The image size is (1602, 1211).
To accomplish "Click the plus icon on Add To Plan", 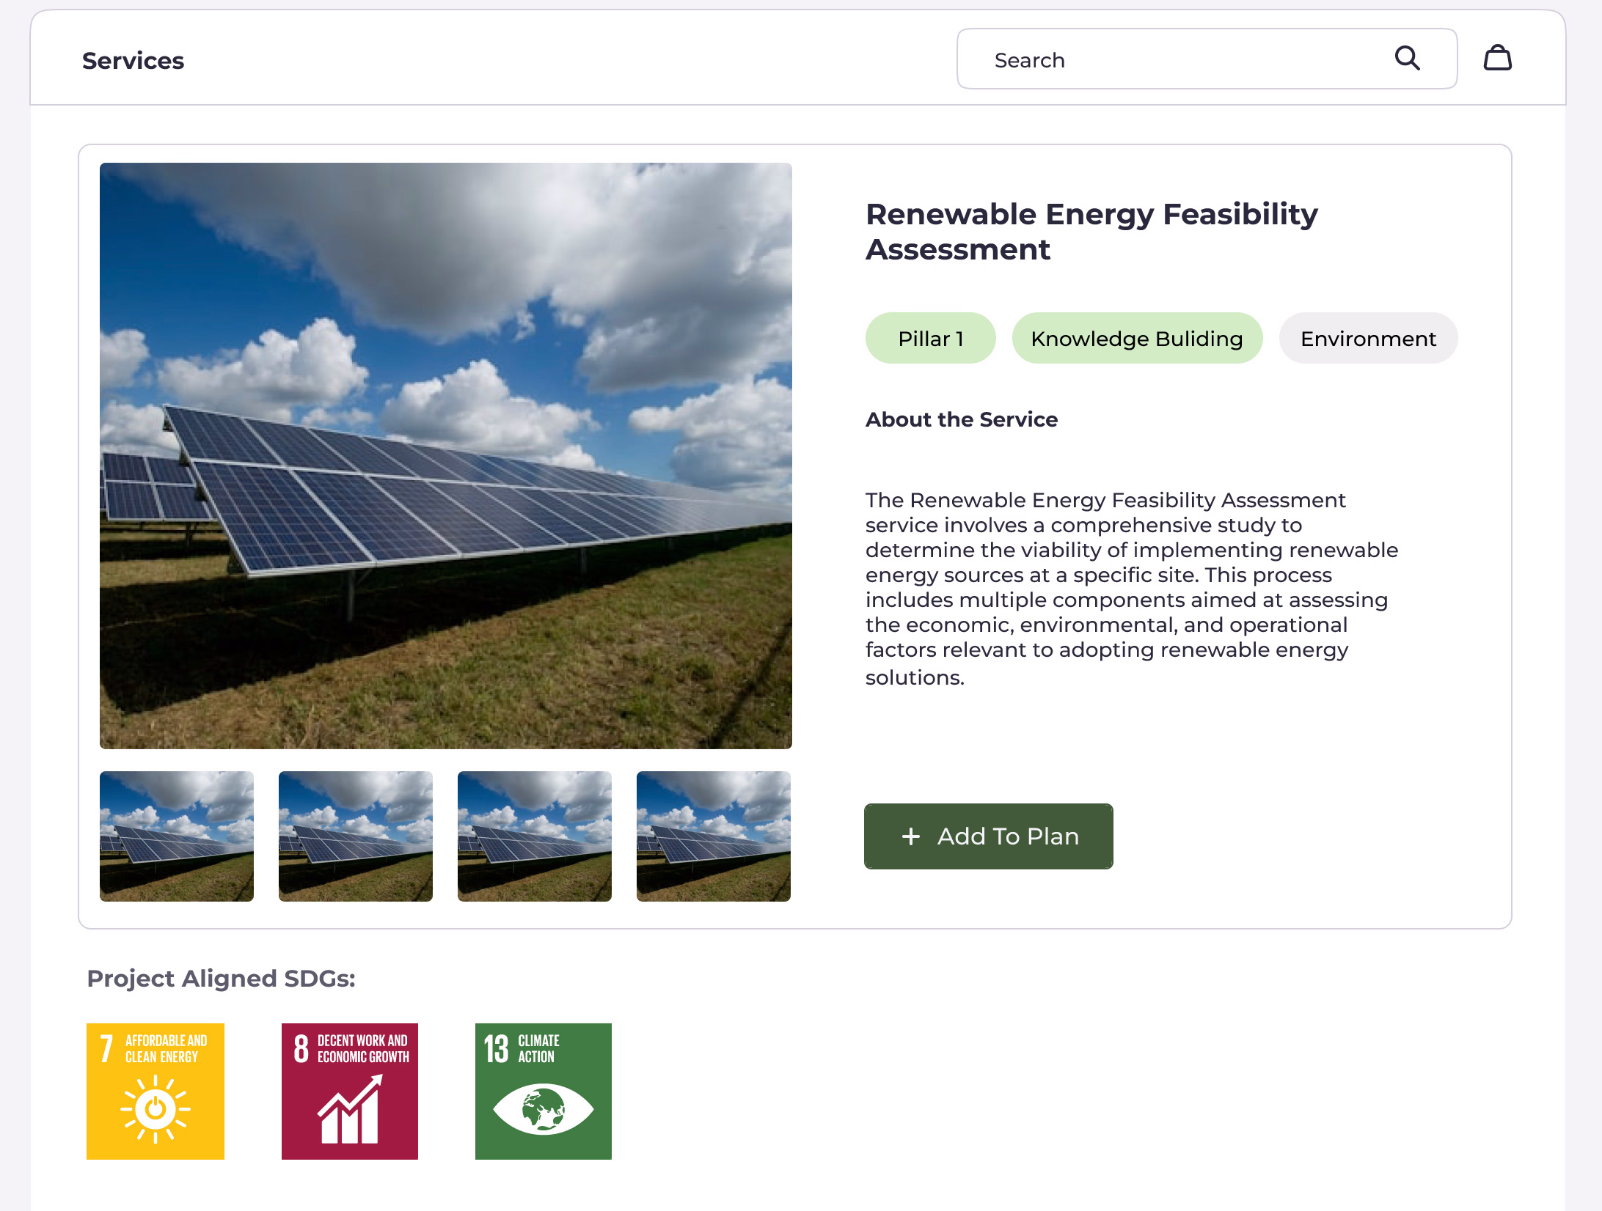I will pyautogui.click(x=910, y=836).
